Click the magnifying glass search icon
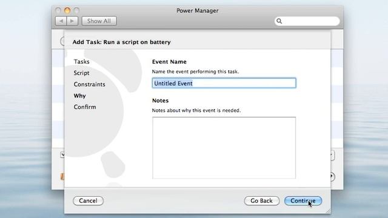Screen dimensions: 388x218 (279, 21)
